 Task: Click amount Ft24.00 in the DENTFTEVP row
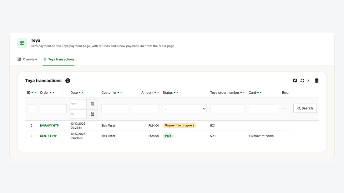point(154,136)
